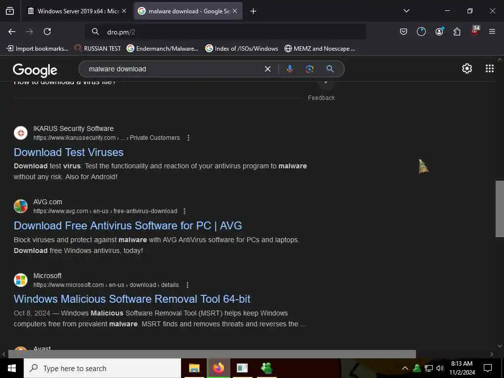The height and width of the screenshot is (378, 504).
Task: Open a new tab with plus button
Action: (x=253, y=11)
